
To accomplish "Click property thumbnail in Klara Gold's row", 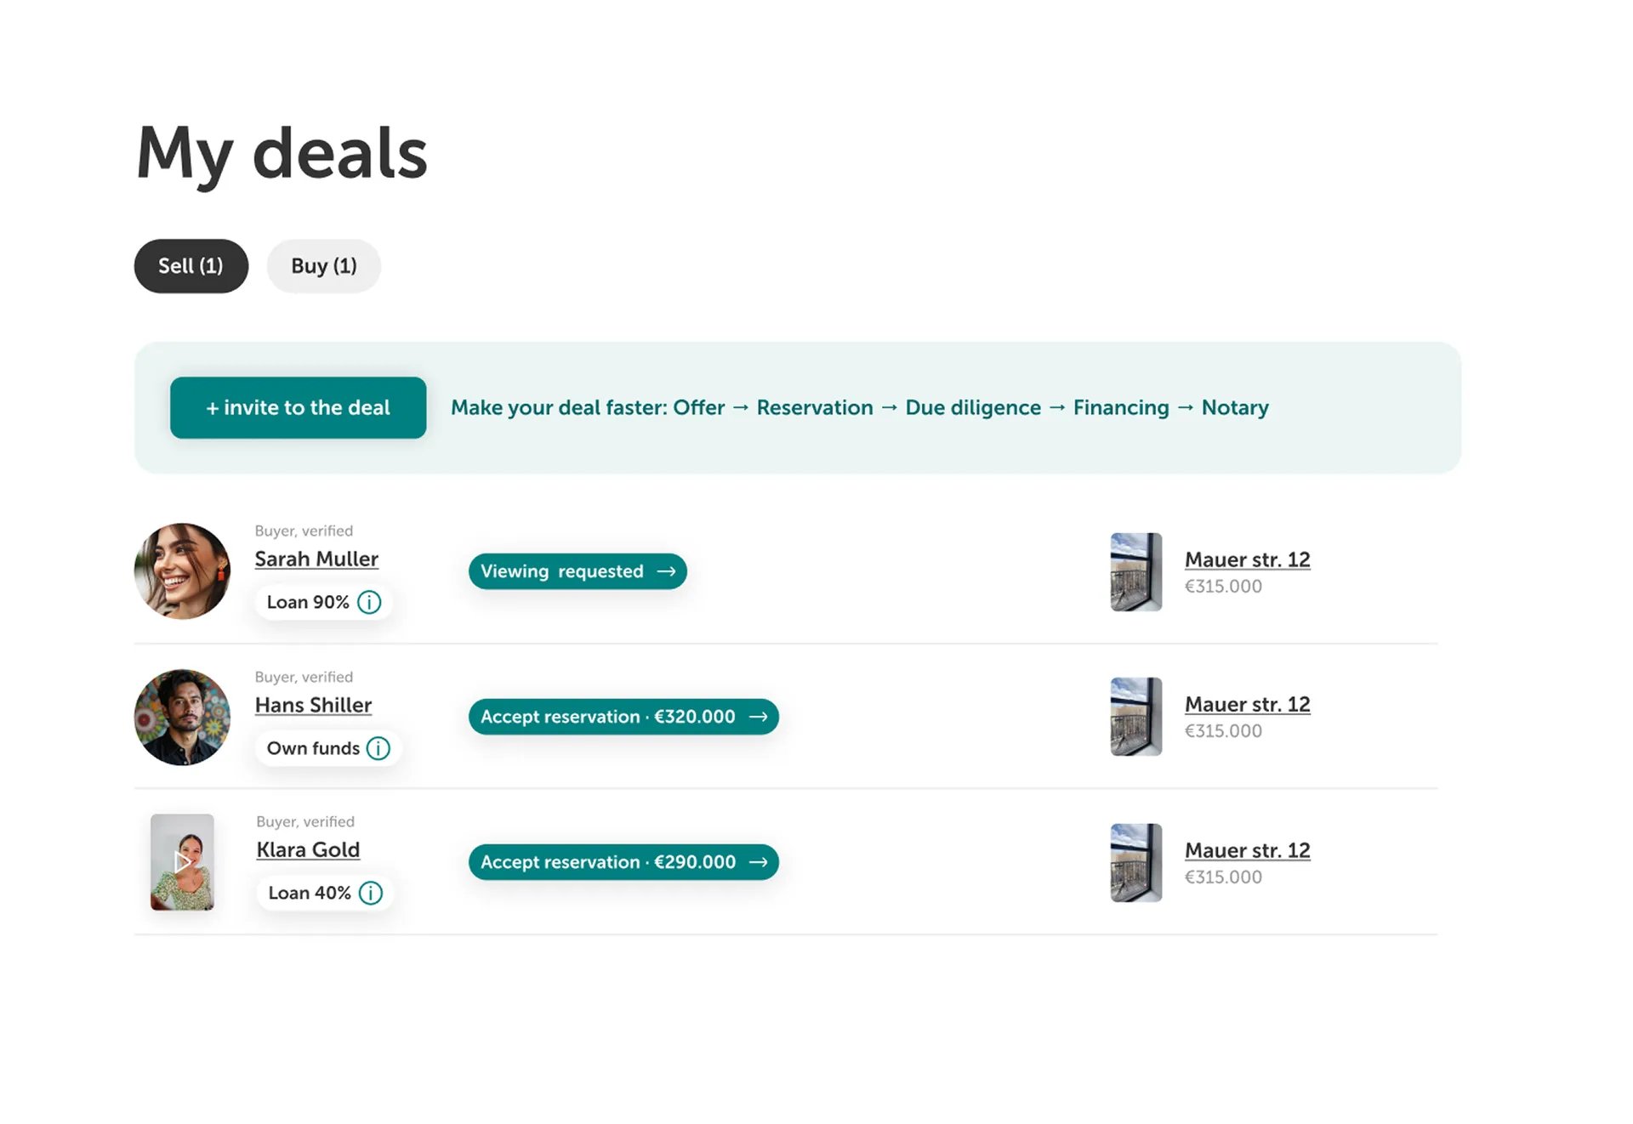I will pos(1135,862).
